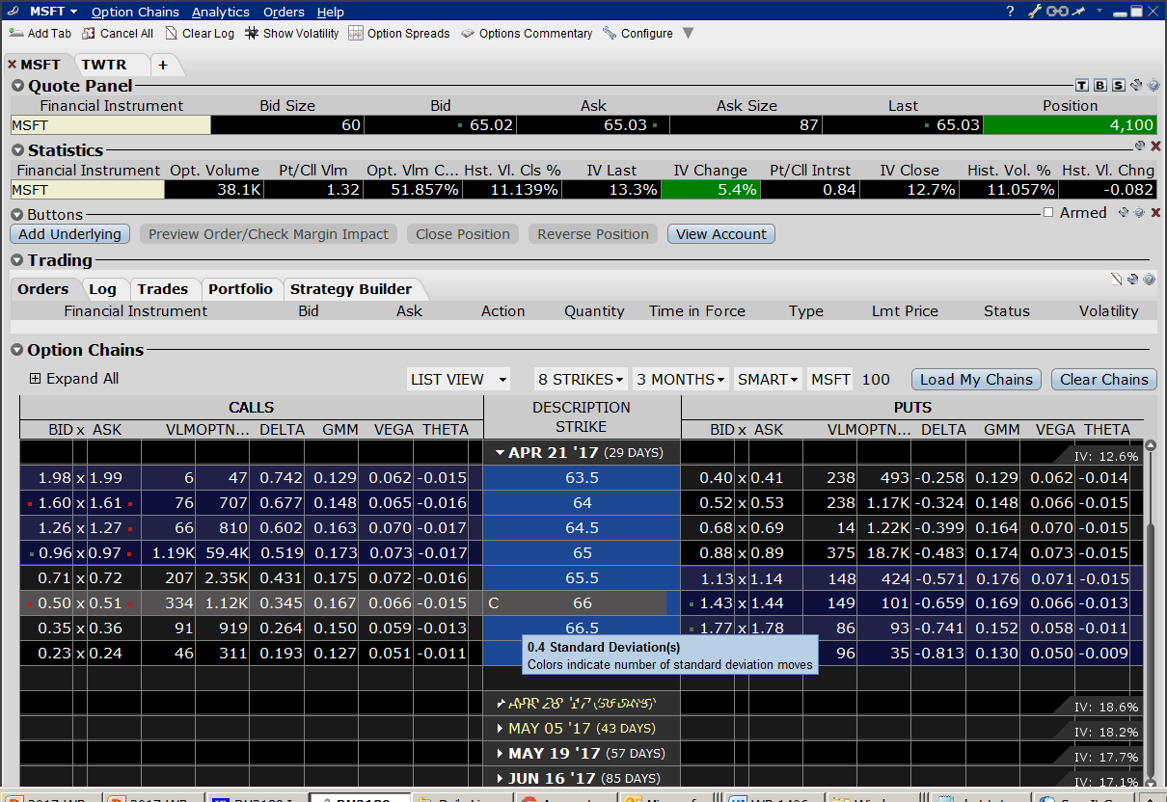Select the 64.5 strike cell

coord(582,528)
